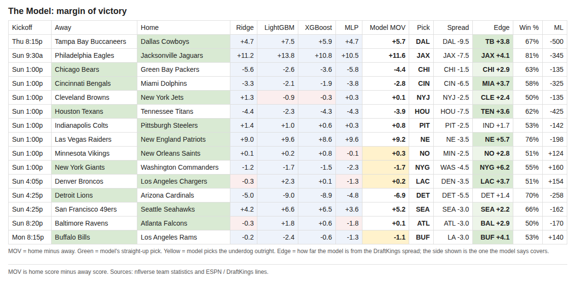Select the Washington Commanders cell
Image resolution: width=575 pixels, height=283 pixels.
point(184,167)
